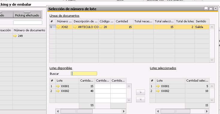This screenshot has height=114, width=220.
Task: Focus the Buscar search field
Action: point(84,74)
